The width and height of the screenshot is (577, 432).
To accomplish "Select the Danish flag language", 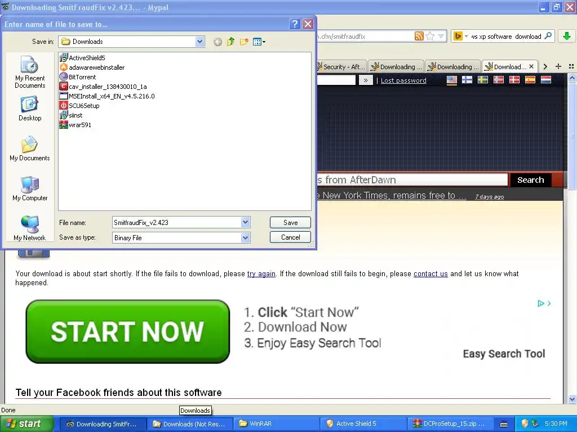I will click(514, 80).
